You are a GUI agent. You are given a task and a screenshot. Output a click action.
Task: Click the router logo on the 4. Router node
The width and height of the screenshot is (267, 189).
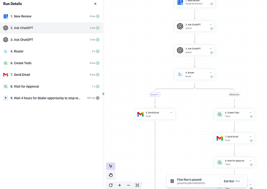click(x=180, y=74)
